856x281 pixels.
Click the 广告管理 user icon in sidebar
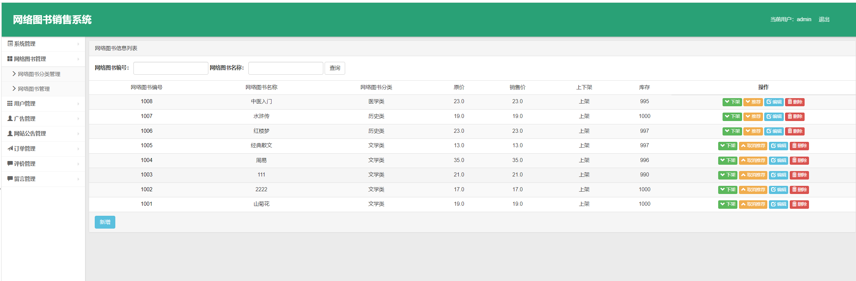[10, 118]
